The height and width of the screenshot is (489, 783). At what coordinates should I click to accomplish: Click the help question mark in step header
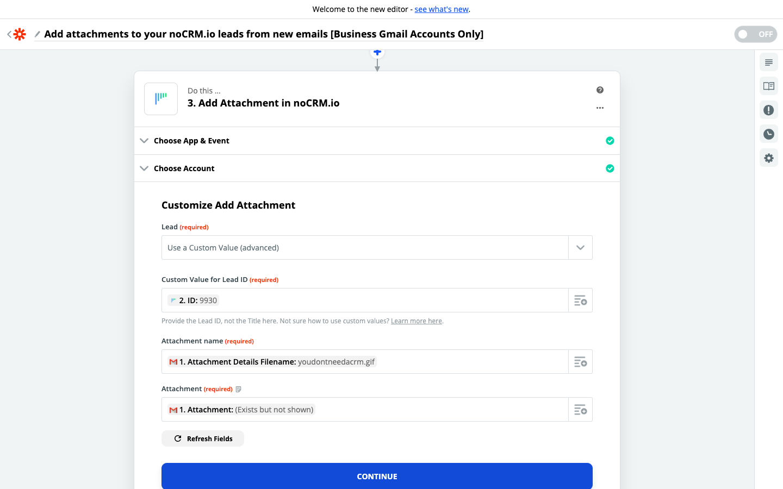click(600, 90)
